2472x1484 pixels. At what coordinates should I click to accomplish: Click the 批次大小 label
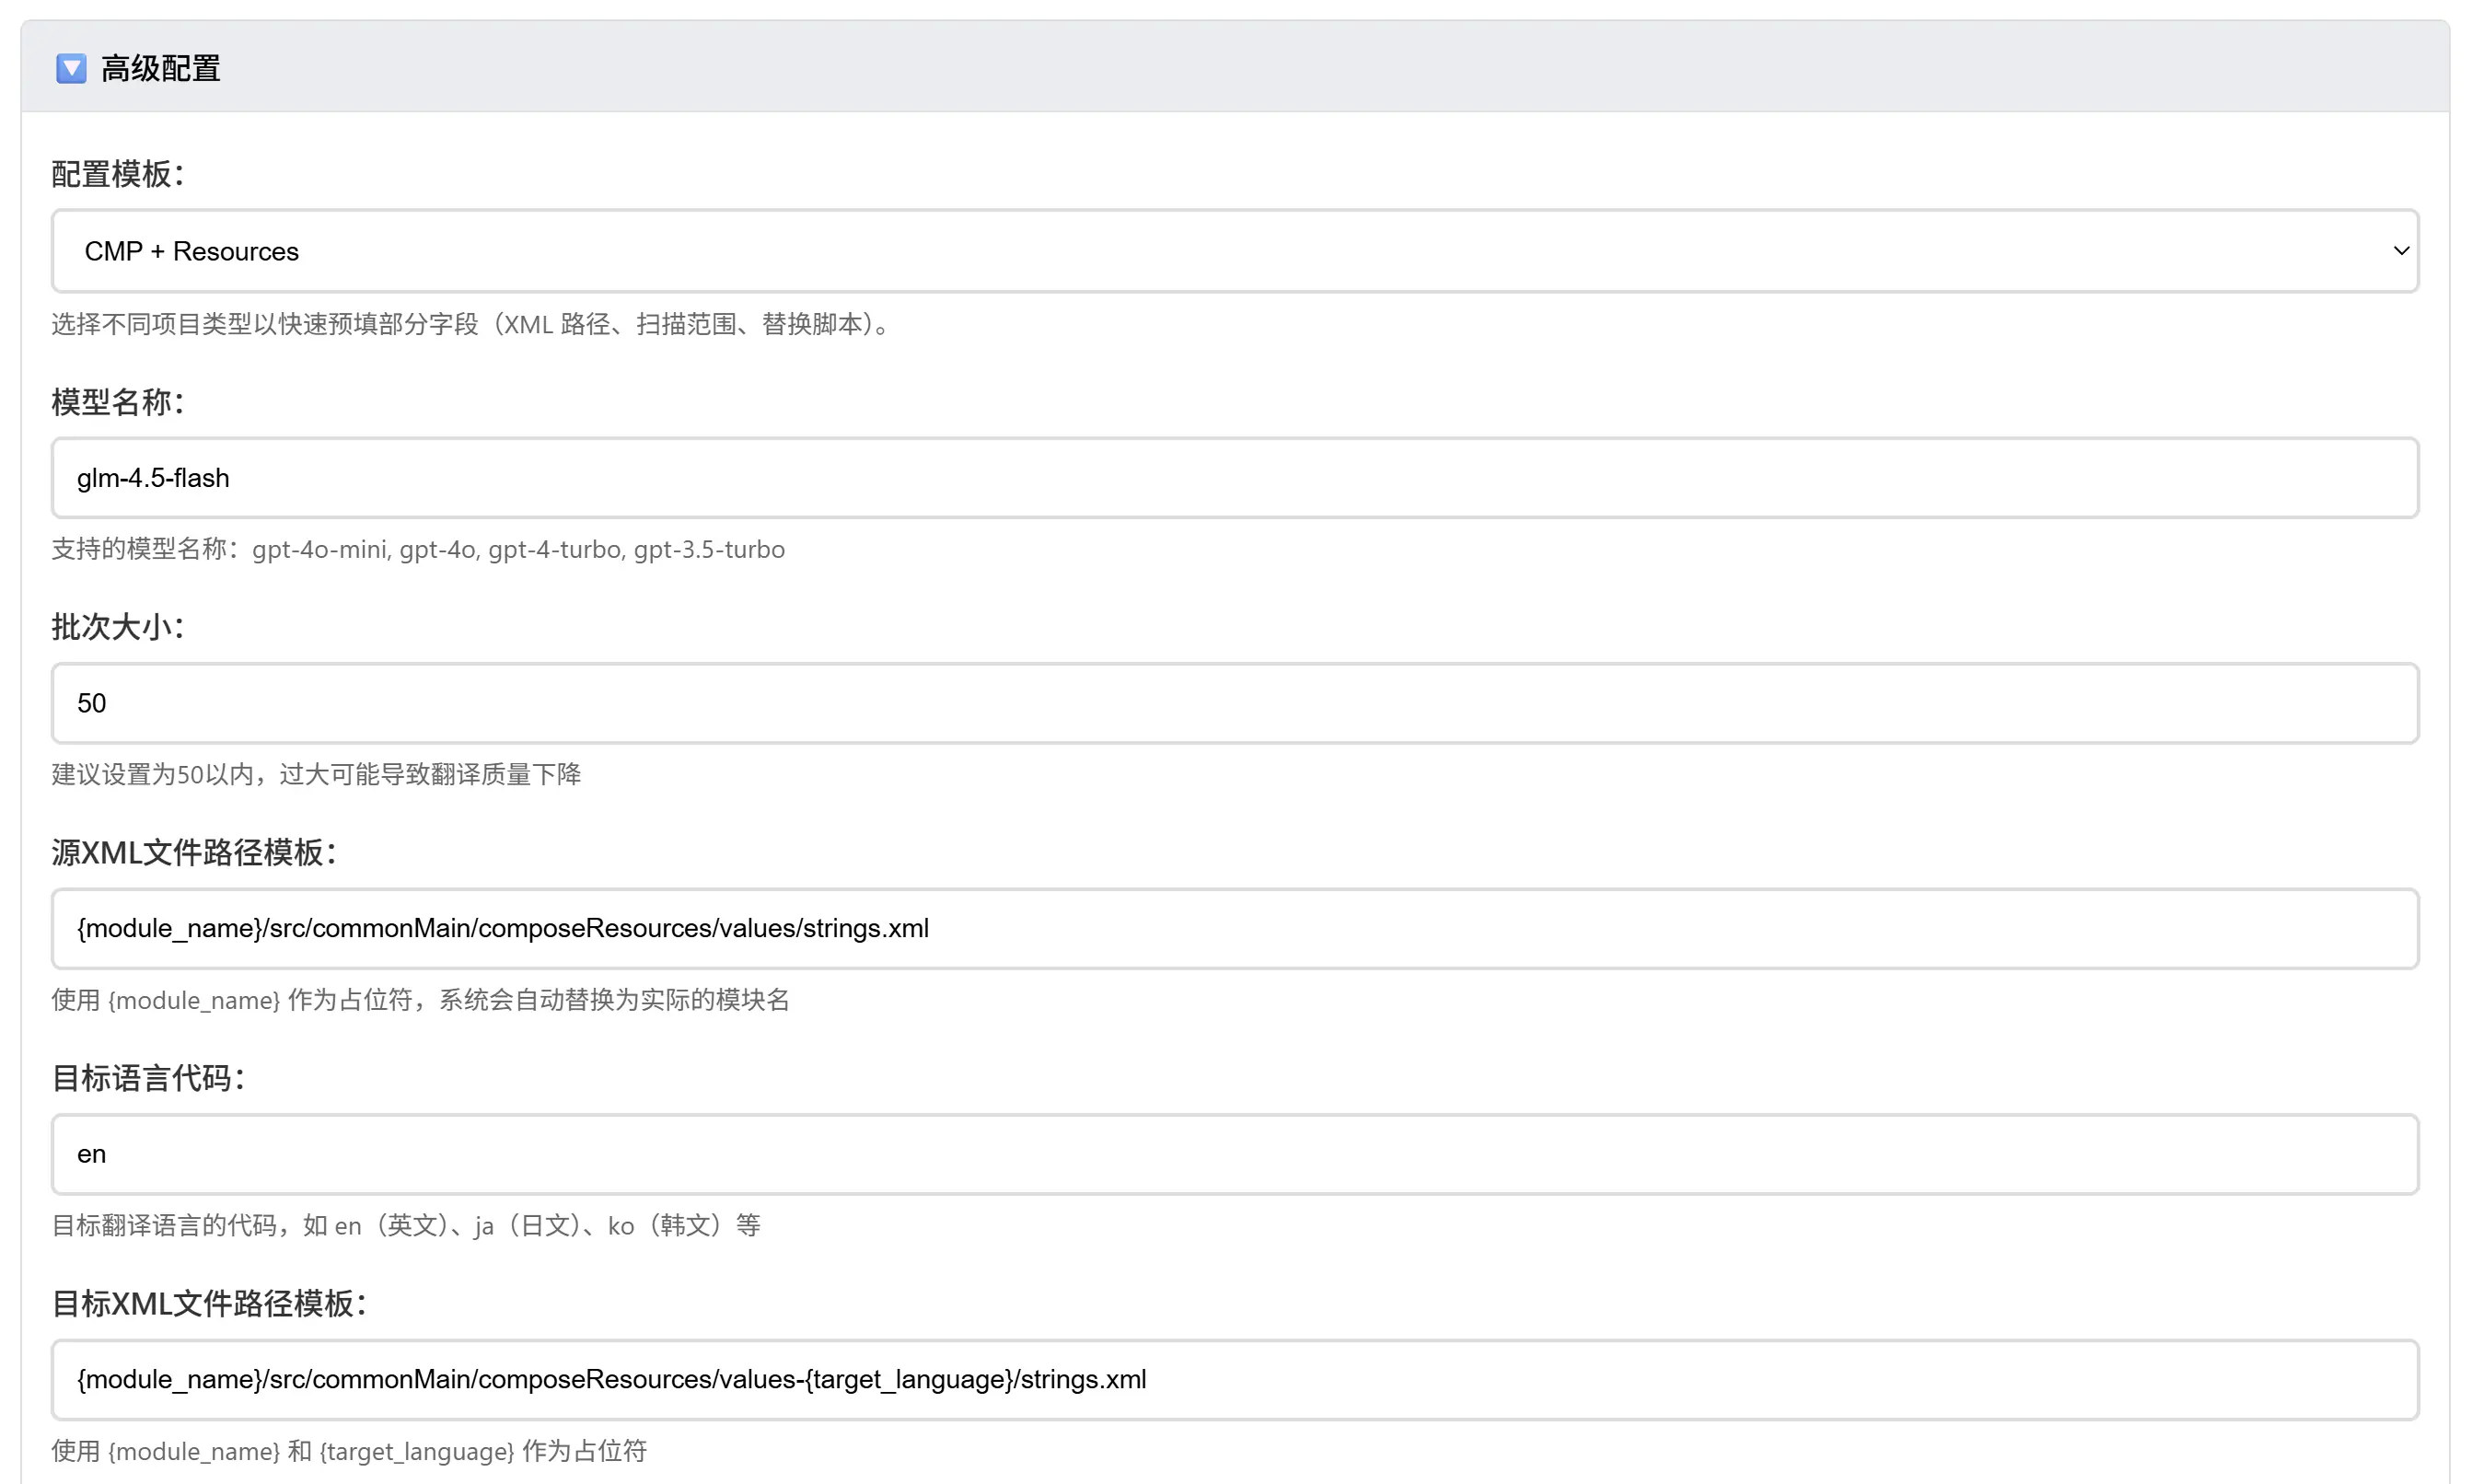coord(118,627)
